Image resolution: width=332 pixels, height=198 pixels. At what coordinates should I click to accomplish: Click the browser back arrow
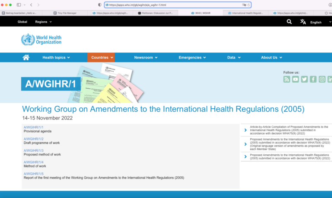point(31,5)
